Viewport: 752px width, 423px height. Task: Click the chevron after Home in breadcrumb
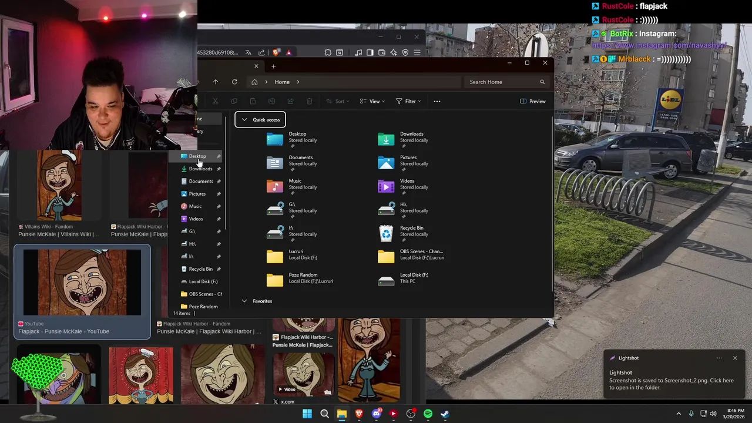pos(298,82)
